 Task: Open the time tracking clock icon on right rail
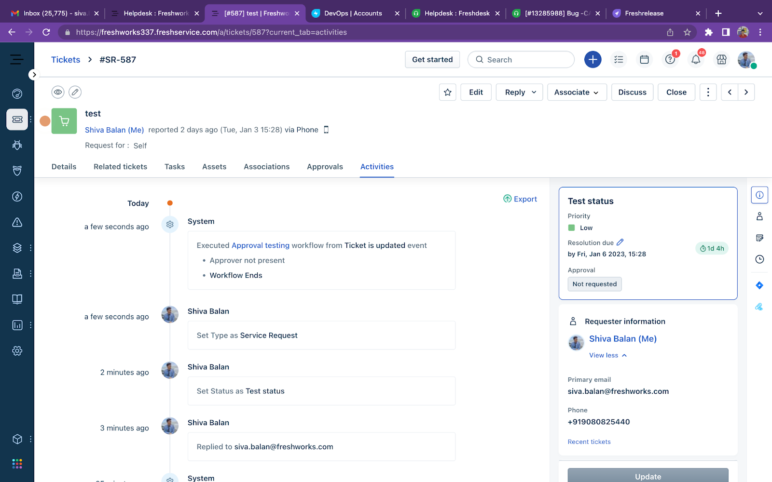(759, 259)
